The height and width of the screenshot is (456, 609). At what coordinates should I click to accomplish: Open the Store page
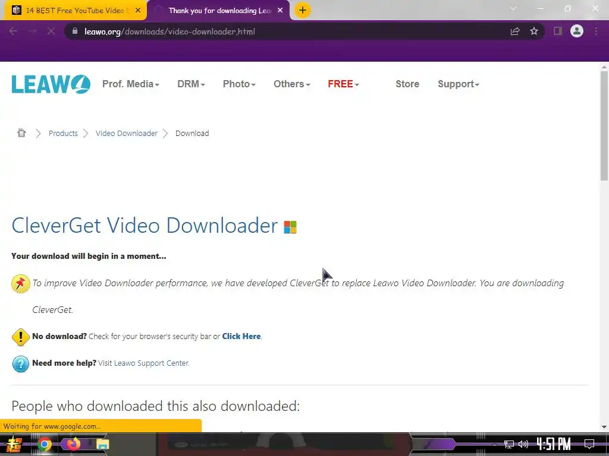pyautogui.click(x=407, y=84)
